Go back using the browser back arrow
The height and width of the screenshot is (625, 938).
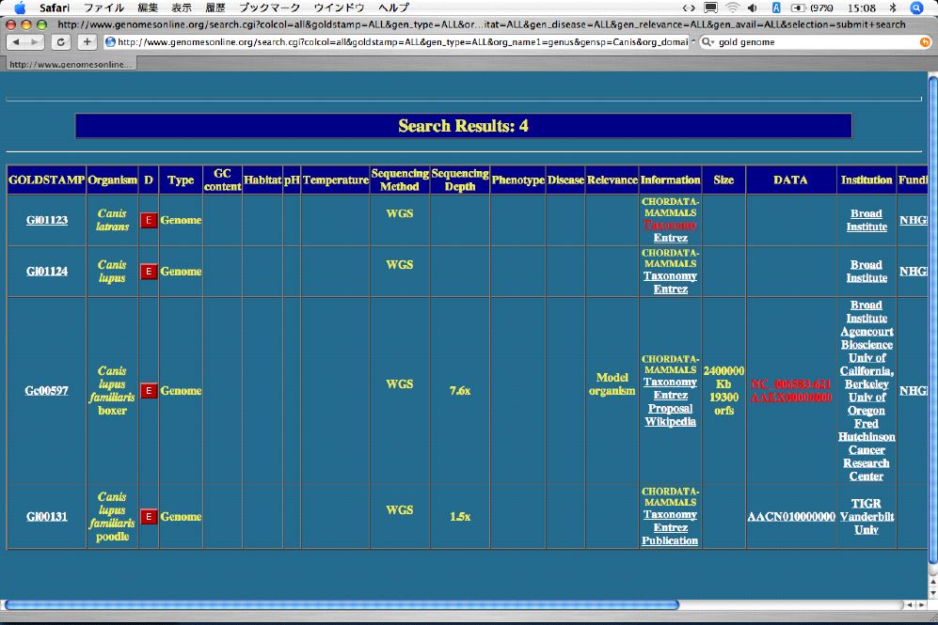[16, 41]
